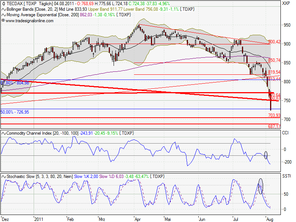
Task: Select the Bollinger Bands indicator curve icon
Action: tap(3, 9)
